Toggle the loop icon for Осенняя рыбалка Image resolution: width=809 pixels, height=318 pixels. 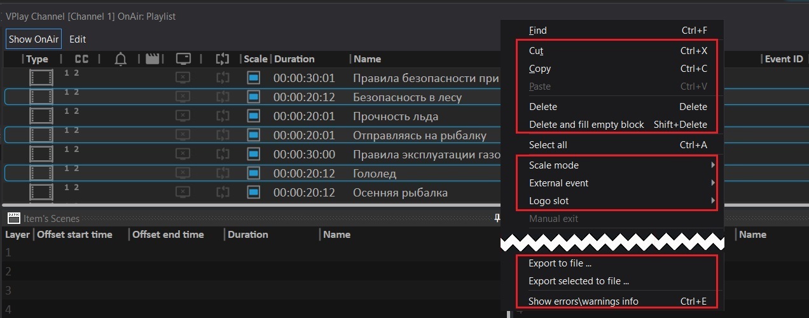[x=222, y=193]
